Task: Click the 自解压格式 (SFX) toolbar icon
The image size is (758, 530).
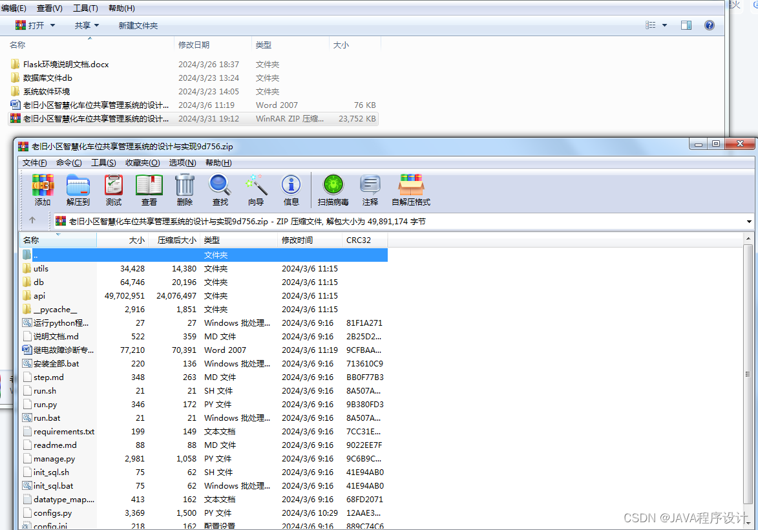Action: [x=411, y=189]
